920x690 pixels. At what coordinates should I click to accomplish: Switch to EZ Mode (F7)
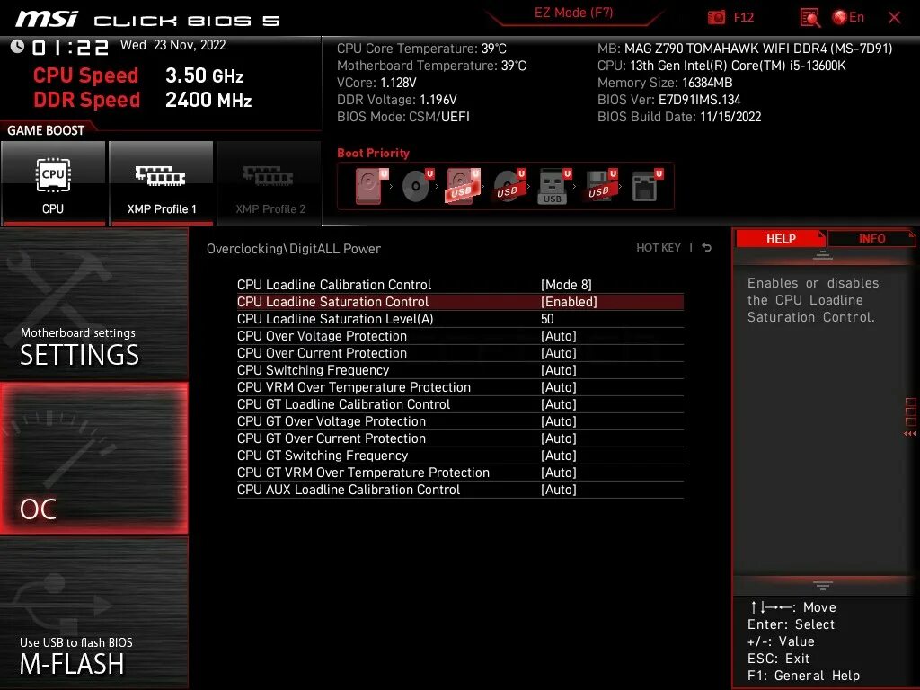click(573, 13)
